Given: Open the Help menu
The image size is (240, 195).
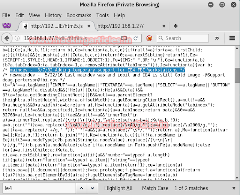Looking at the screenshot, I should [119, 15].
